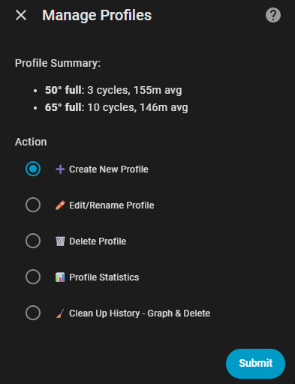This screenshot has width=295, height=384.
Task: Submit the selected profile action
Action: point(255,364)
